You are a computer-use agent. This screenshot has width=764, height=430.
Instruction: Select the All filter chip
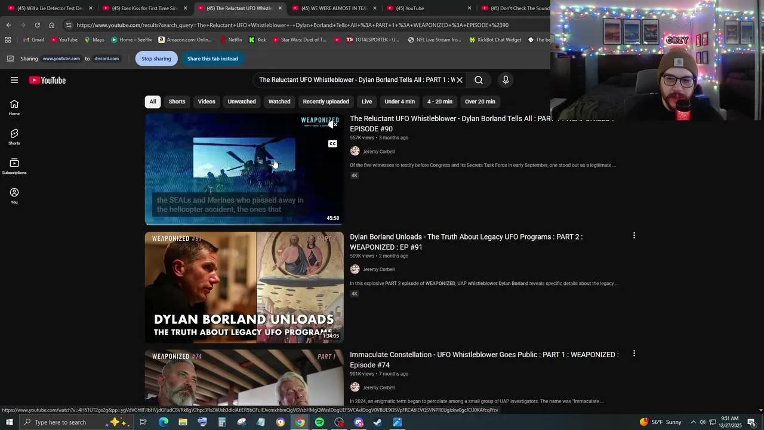[x=153, y=102]
